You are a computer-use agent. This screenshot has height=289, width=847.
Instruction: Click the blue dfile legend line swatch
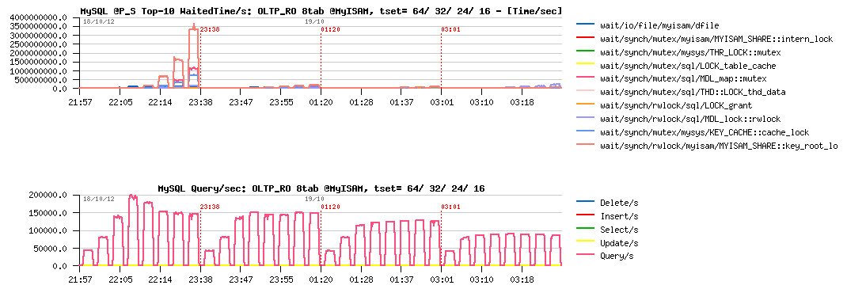[585, 25]
